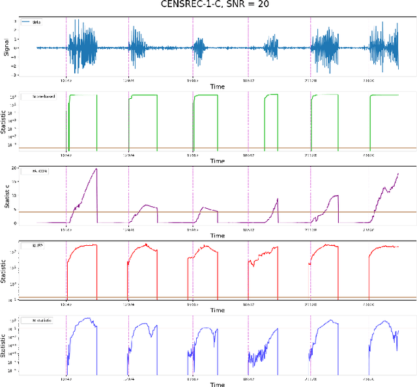Select first magenta dotted marker in Signal plot
The width and height of the screenshot is (417, 387).
(66, 47)
